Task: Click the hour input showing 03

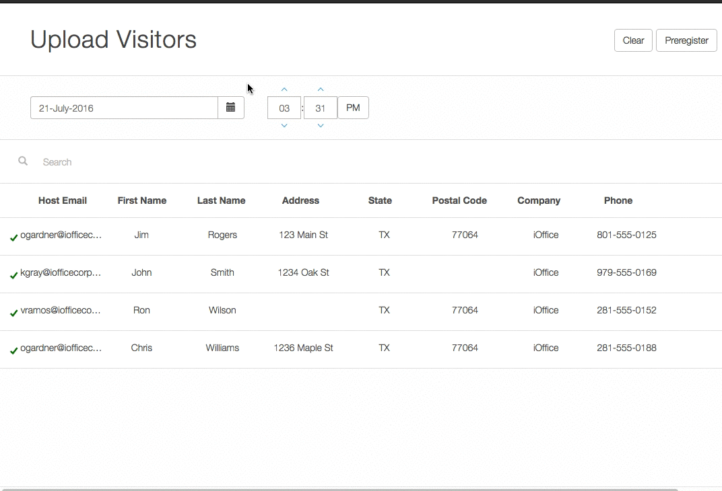Action: pyautogui.click(x=284, y=108)
